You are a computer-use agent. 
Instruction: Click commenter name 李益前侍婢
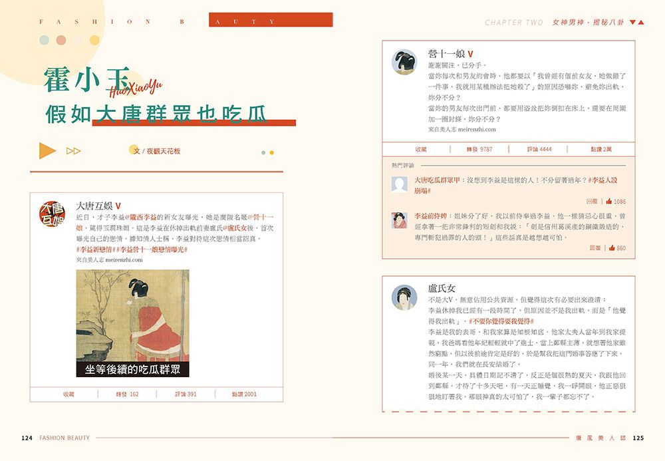(x=430, y=216)
